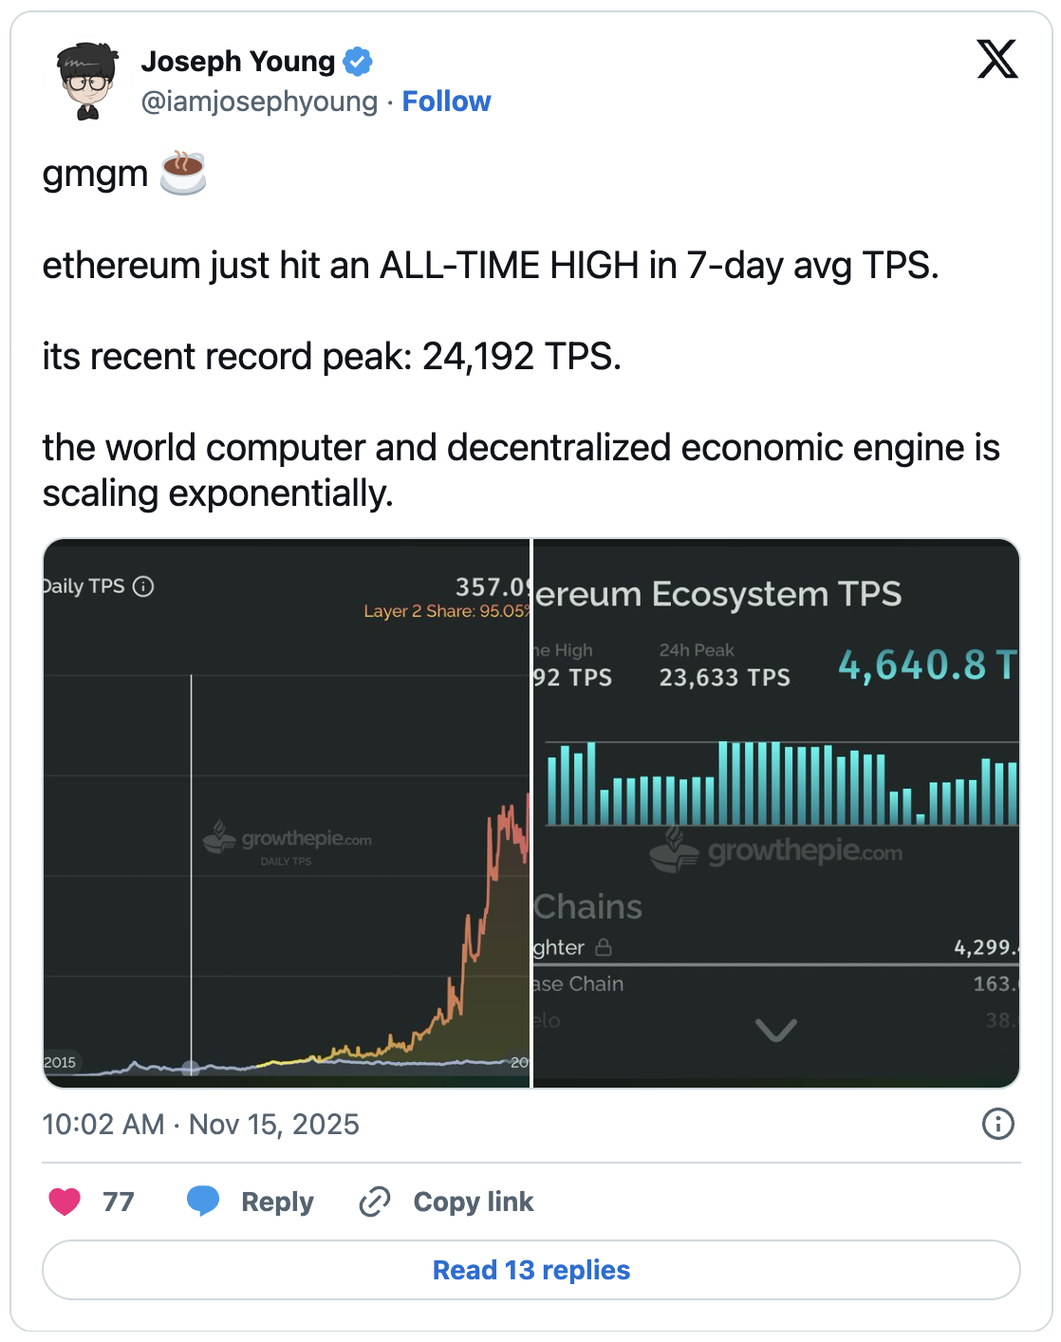Open the Ecosystem TPS image
1061x1342 pixels.
pyautogui.click(x=776, y=812)
